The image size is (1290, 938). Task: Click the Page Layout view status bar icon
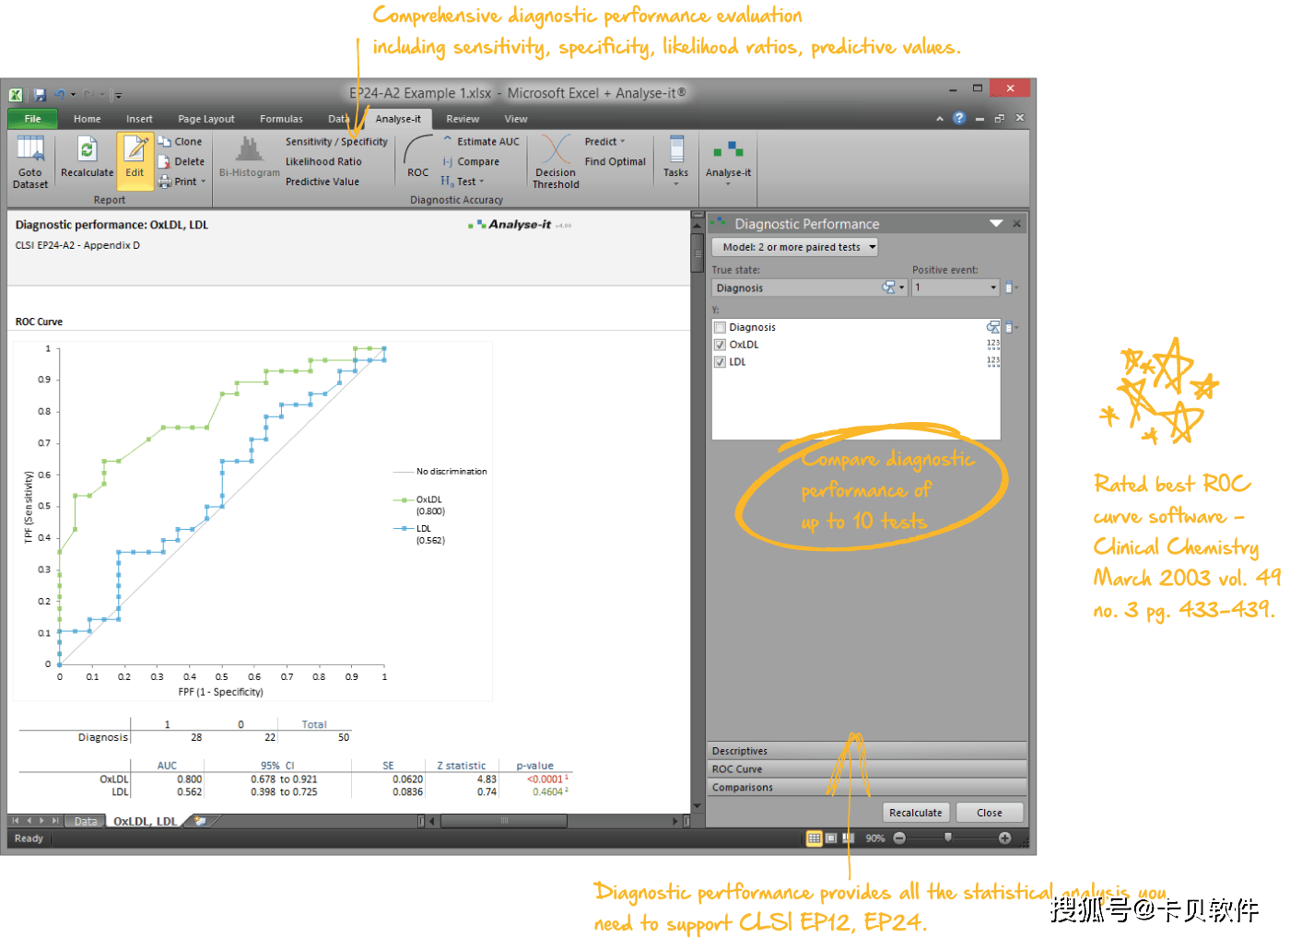pyautogui.click(x=831, y=838)
